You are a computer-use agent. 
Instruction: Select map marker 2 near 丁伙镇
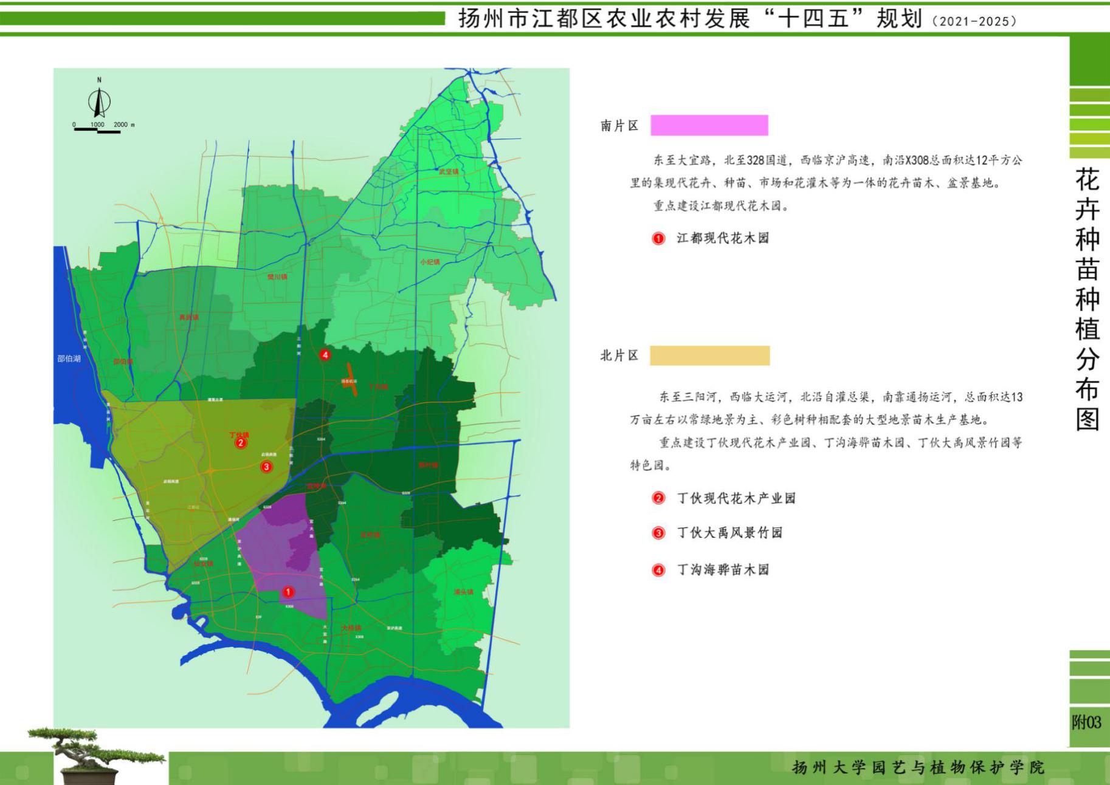[x=241, y=443]
